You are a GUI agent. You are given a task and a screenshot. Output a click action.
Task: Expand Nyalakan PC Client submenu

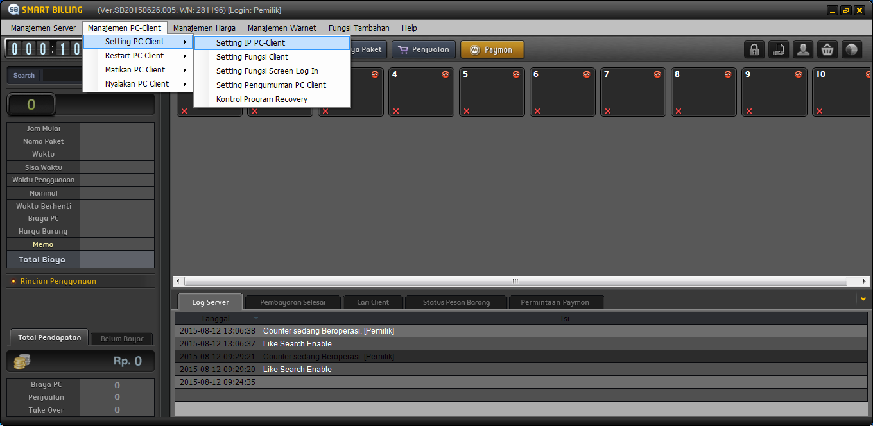(x=138, y=84)
